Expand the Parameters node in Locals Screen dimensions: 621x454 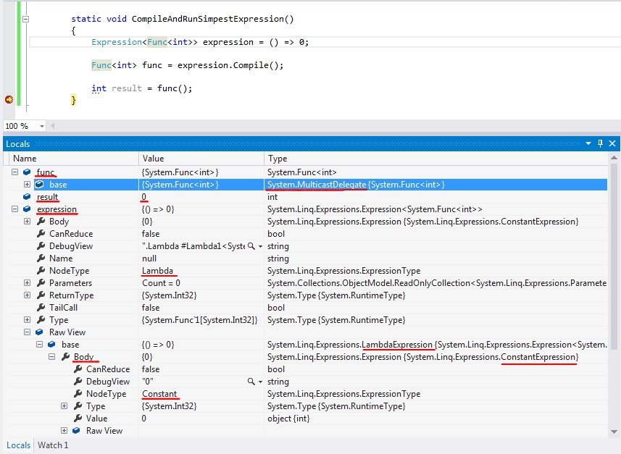click(27, 282)
